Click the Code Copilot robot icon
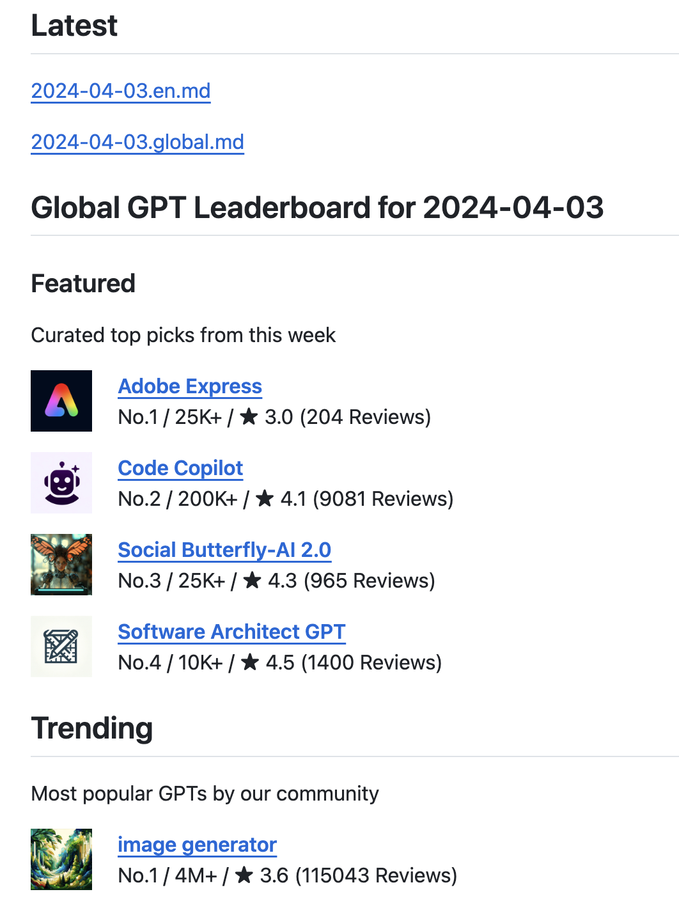Screen dimensions: 679x908 point(61,483)
